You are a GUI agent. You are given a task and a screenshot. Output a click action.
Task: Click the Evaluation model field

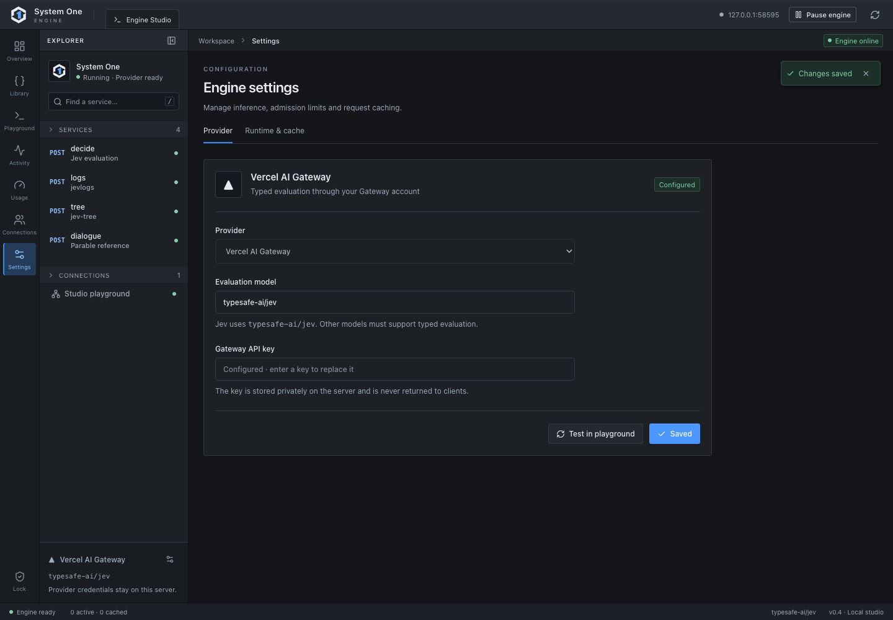[395, 303]
